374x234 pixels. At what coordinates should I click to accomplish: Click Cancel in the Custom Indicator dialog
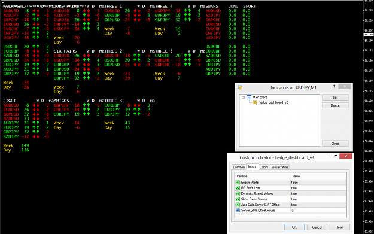click(317, 227)
